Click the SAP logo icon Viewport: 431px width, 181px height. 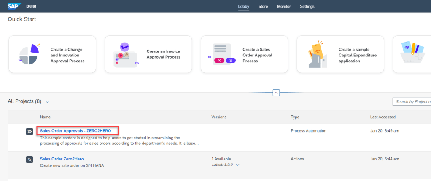(14, 6)
